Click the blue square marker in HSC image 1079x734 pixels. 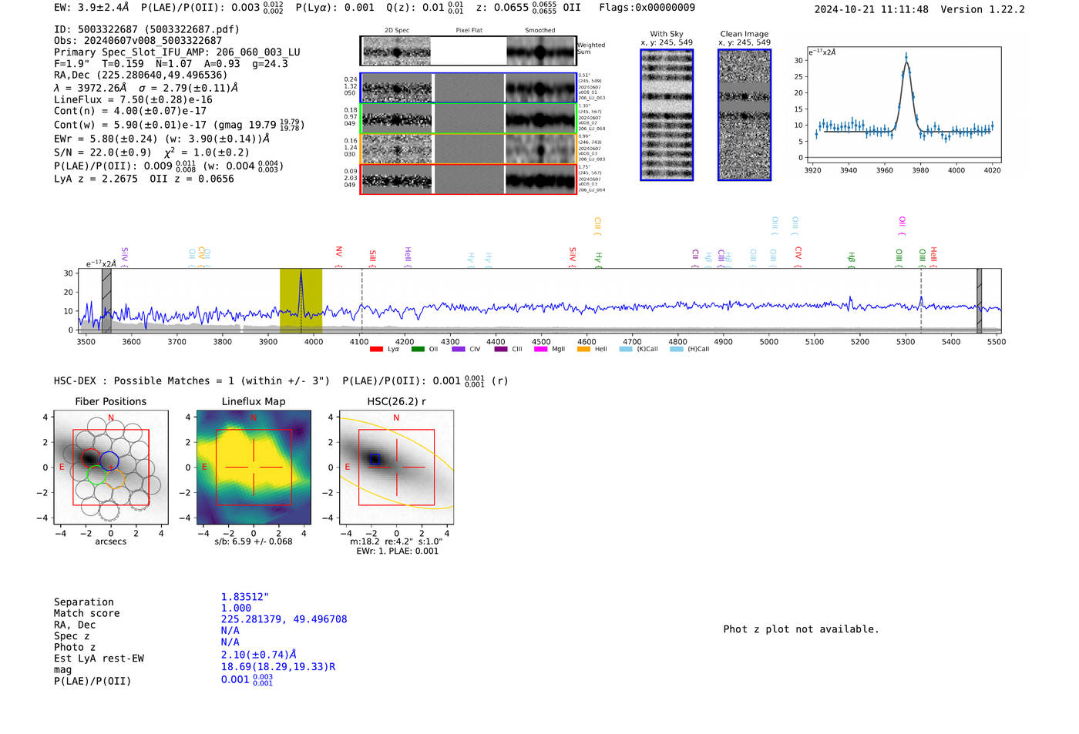pos(375,460)
